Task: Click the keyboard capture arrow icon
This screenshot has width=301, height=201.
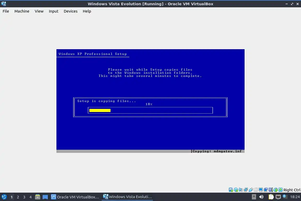Action: (280, 190)
